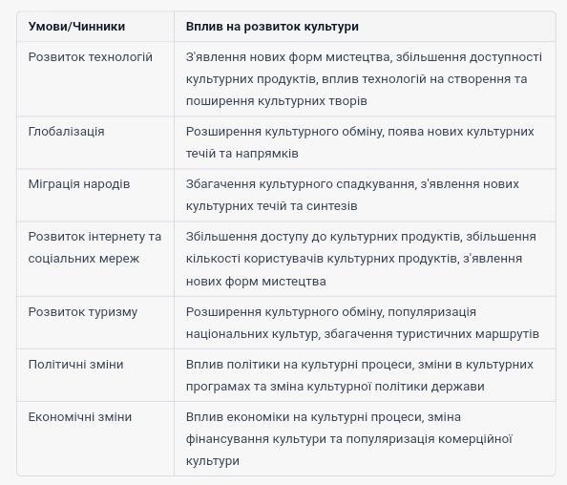This screenshot has width=567, height=485.
Task: Click text 'Вплив політики на культурні процеси'
Action: [299, 365]
